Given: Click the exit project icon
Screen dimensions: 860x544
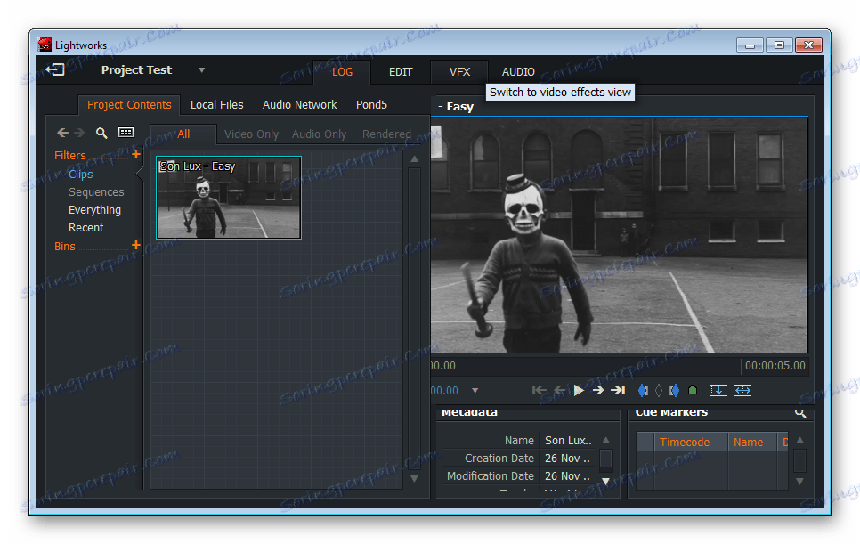Looking at the screenshot, I should click(x=55, y=69).
